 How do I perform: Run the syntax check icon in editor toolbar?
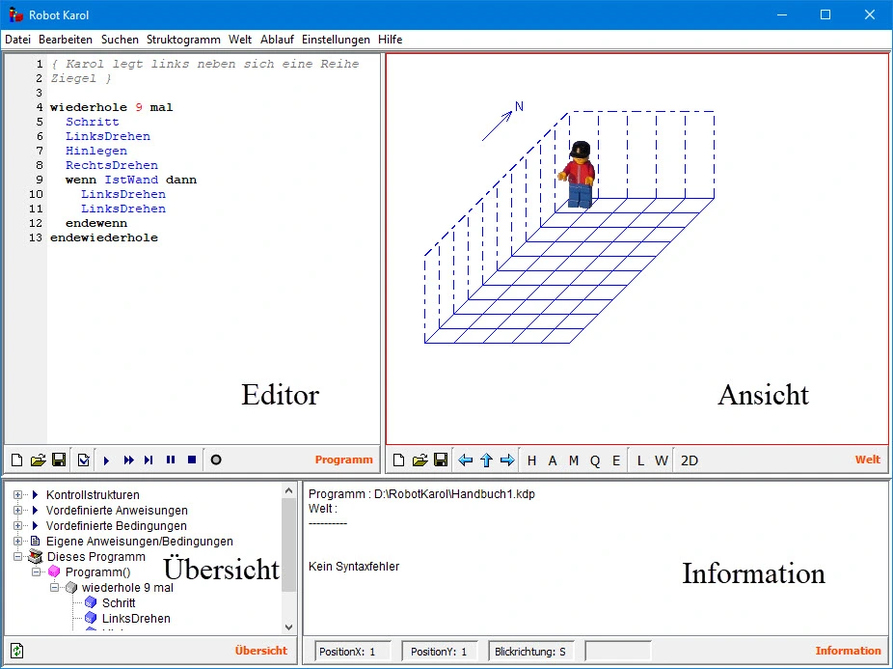tap(84, 460)
